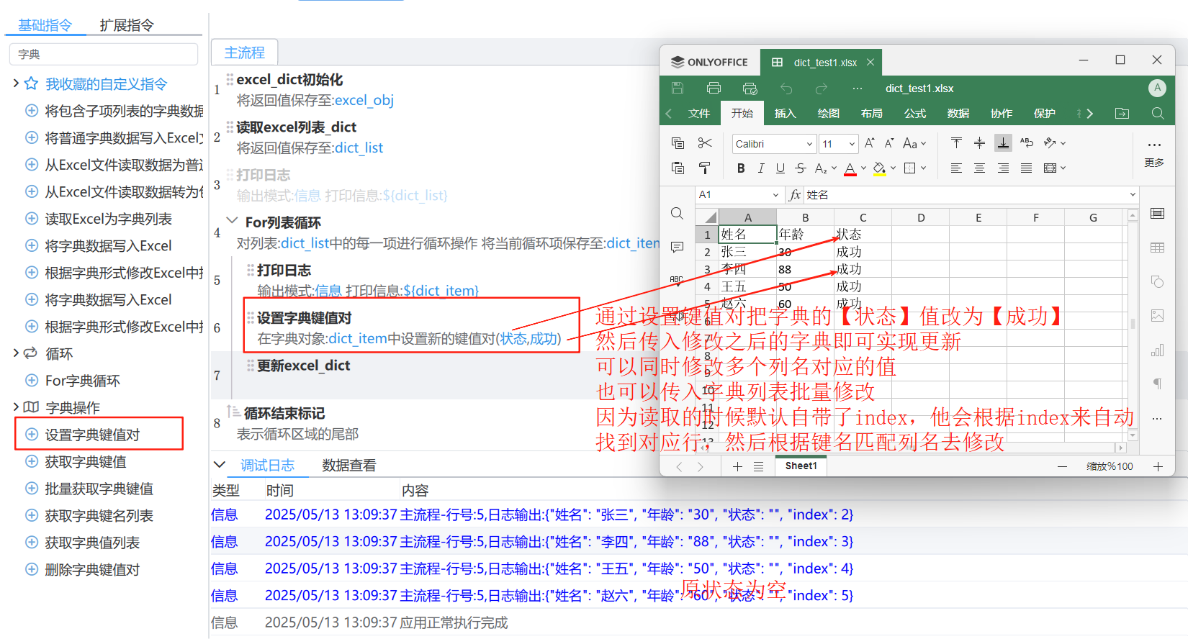Screen dimensions: 1188x639
Task: Click the Print icon in header
Action: 714,88
